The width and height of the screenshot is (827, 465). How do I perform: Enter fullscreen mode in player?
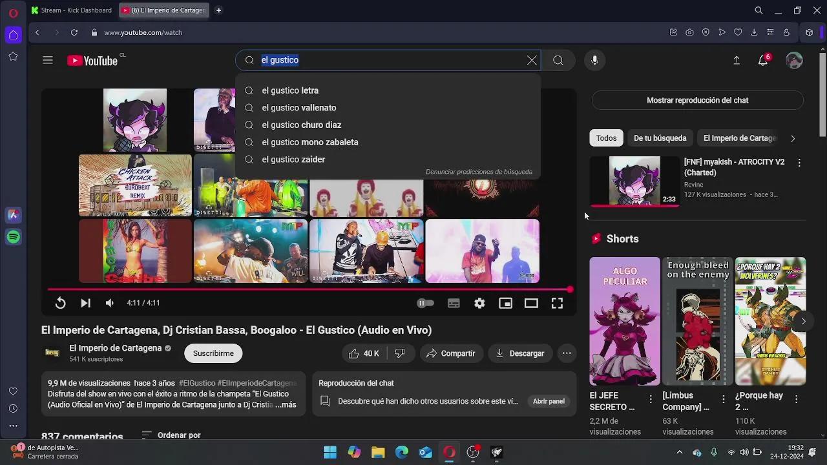pos(557,303)
